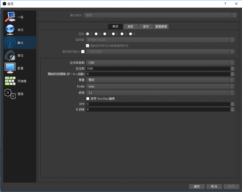Click the help question mark button
The width and height of the screenshot is (242, 192).
coord(225,4)
